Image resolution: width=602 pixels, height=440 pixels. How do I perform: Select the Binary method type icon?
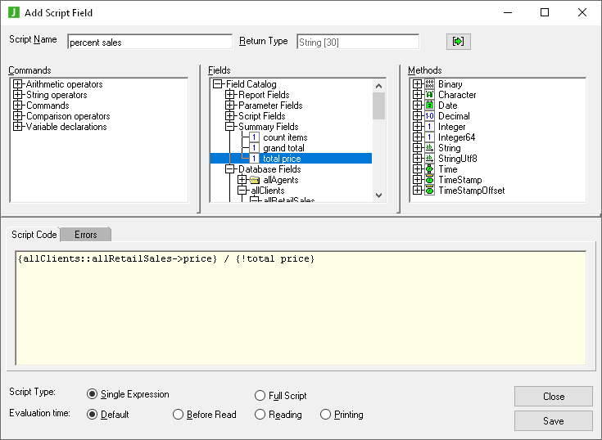(429, 84)
